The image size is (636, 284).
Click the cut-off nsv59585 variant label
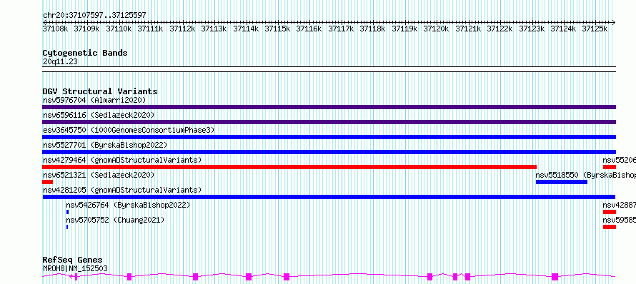(x=619, y=220)
